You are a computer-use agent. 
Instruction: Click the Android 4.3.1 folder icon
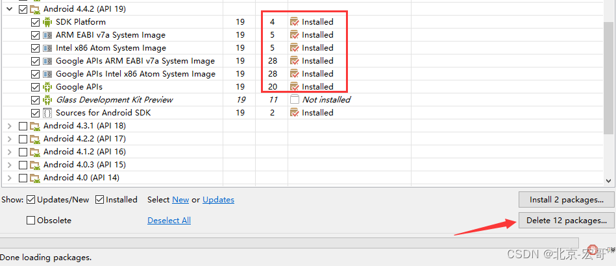[x=35, y=126]
